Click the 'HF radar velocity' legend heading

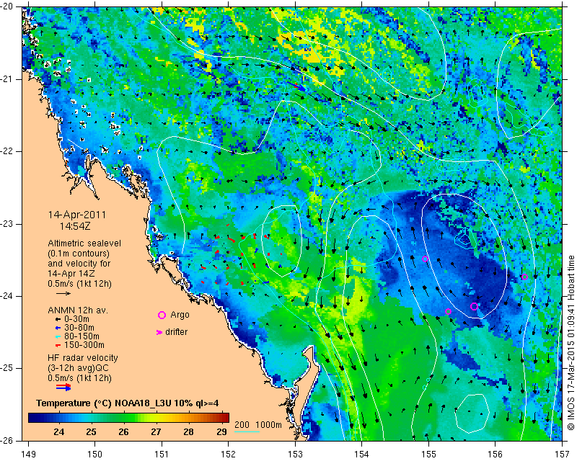[x=83, y=358]
